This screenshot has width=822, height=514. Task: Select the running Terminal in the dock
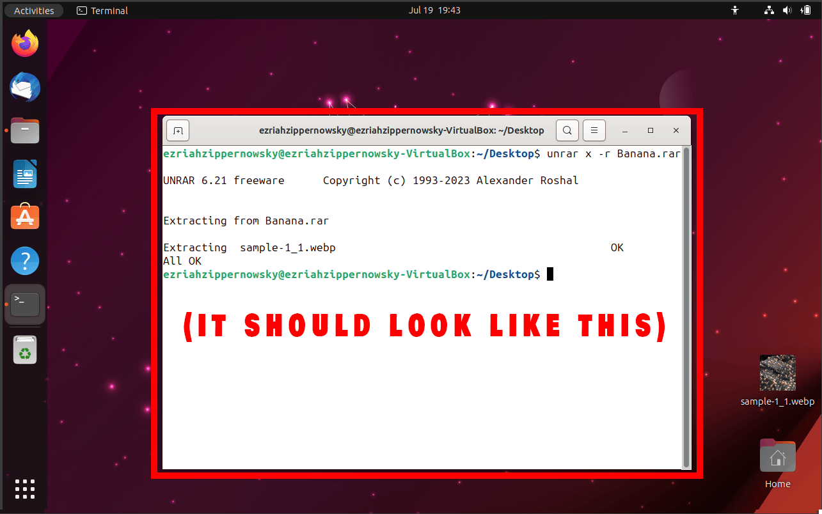[25, 304]
